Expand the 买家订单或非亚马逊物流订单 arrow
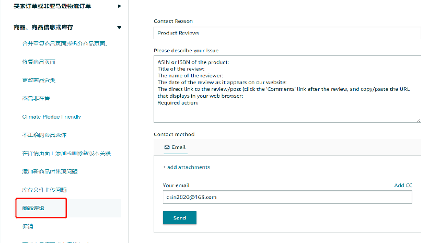The image size is (429, 243). tap(119, 6)
